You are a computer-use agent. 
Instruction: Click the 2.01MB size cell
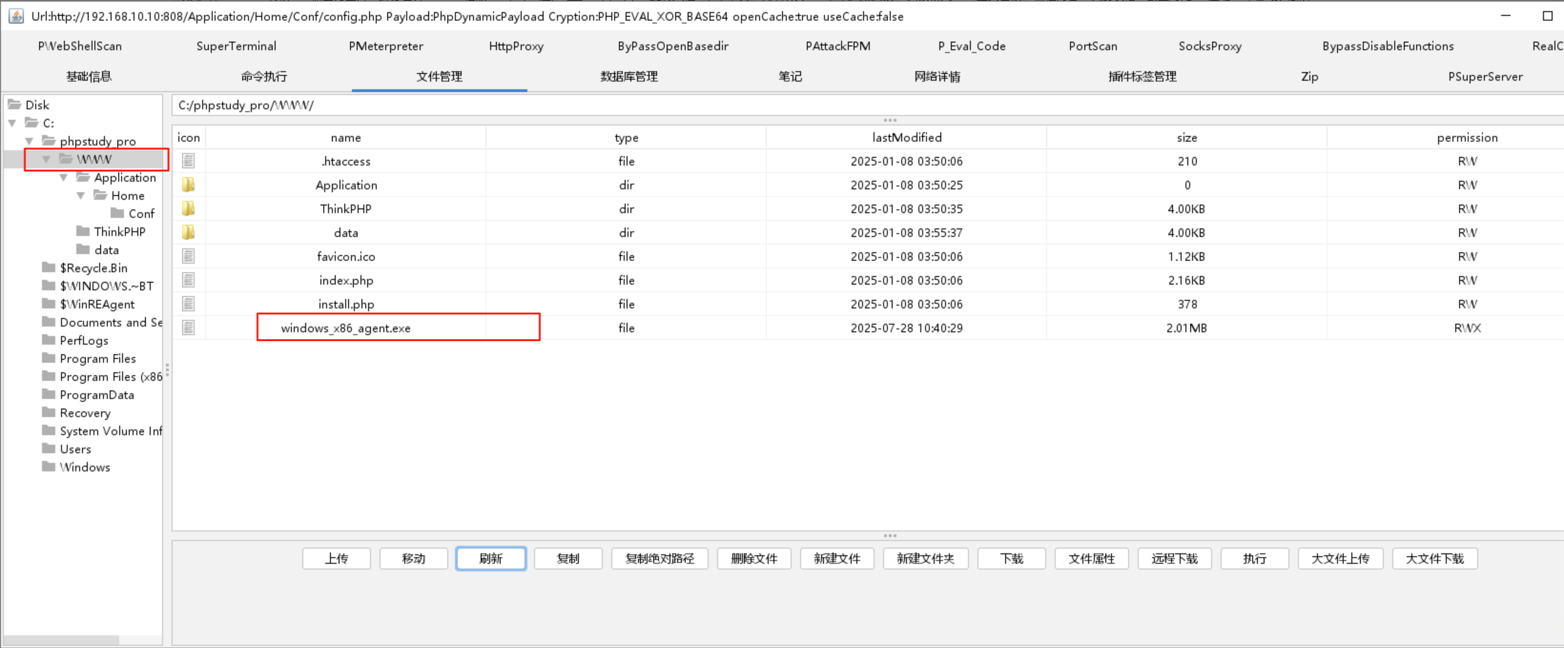point(1186,328)
